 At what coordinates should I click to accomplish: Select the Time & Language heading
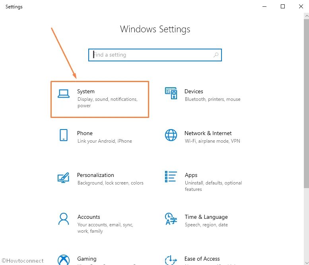tap(206, 217)
